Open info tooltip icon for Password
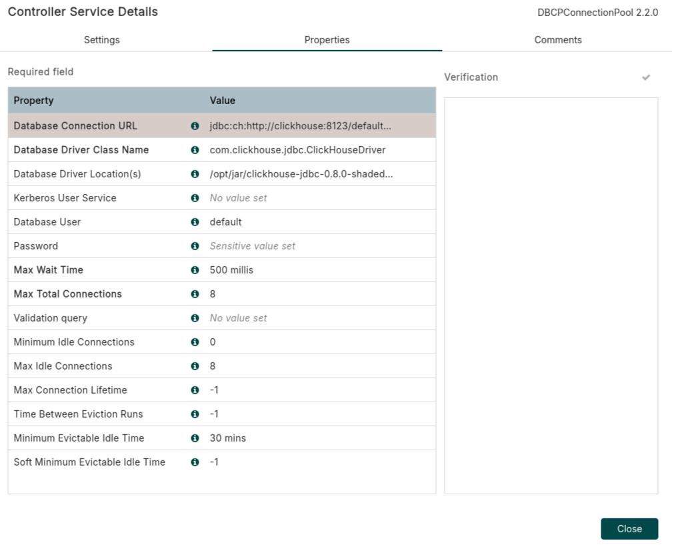Screen dimensions: 676x545 pos(195,246)
